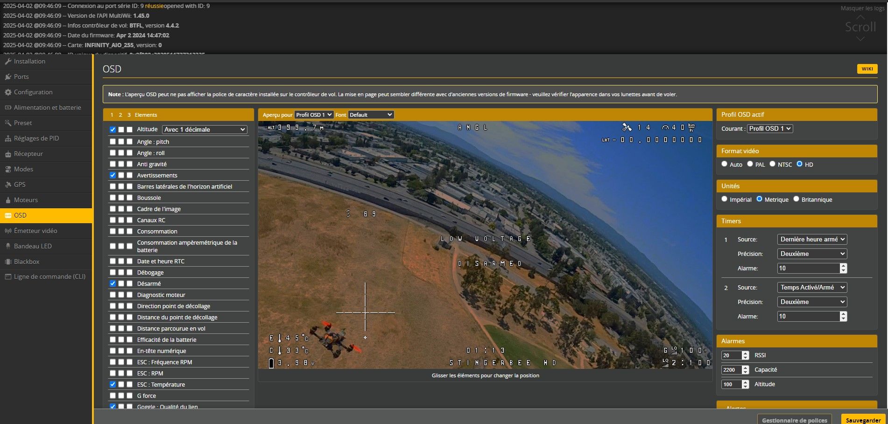
Task: Click the RSSI alarm value field
Action: coord(731,355)
